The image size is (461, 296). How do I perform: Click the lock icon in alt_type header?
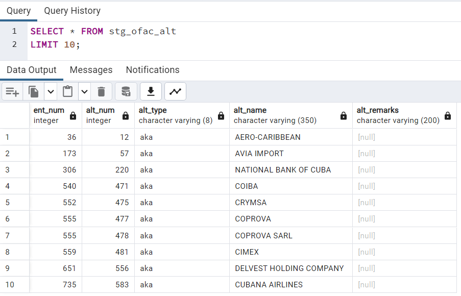(221, 116)
